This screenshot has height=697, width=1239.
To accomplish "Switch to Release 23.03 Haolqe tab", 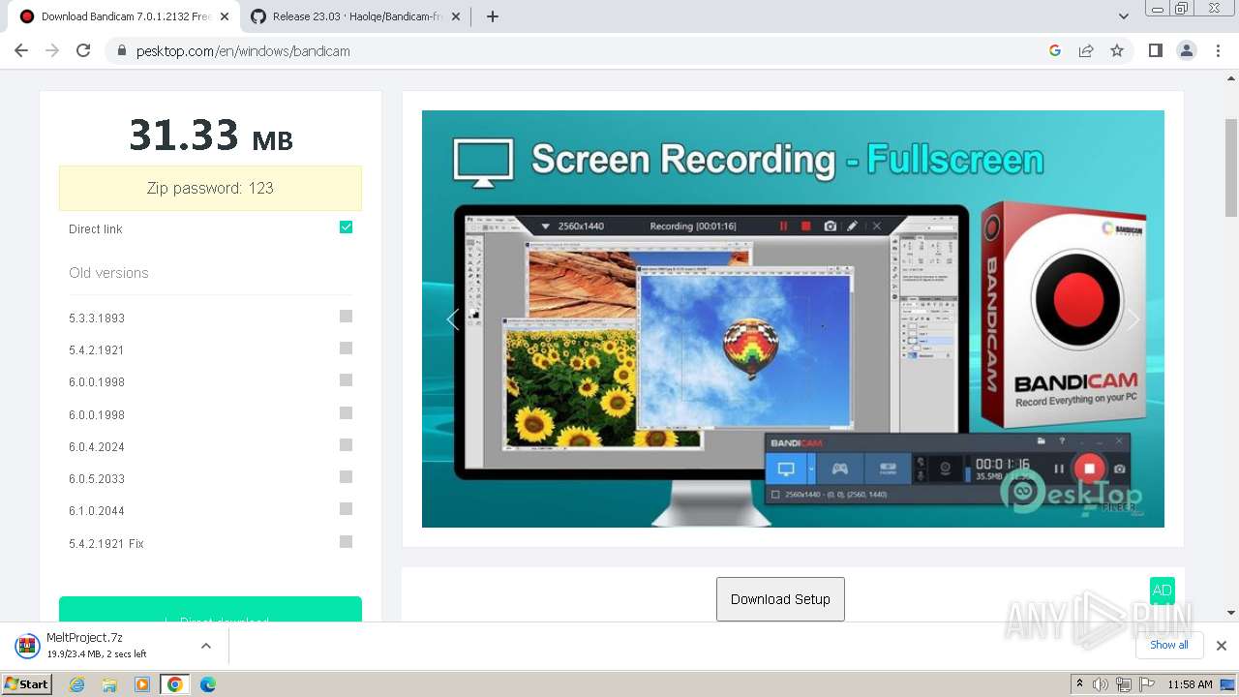I will coord(357,16).
